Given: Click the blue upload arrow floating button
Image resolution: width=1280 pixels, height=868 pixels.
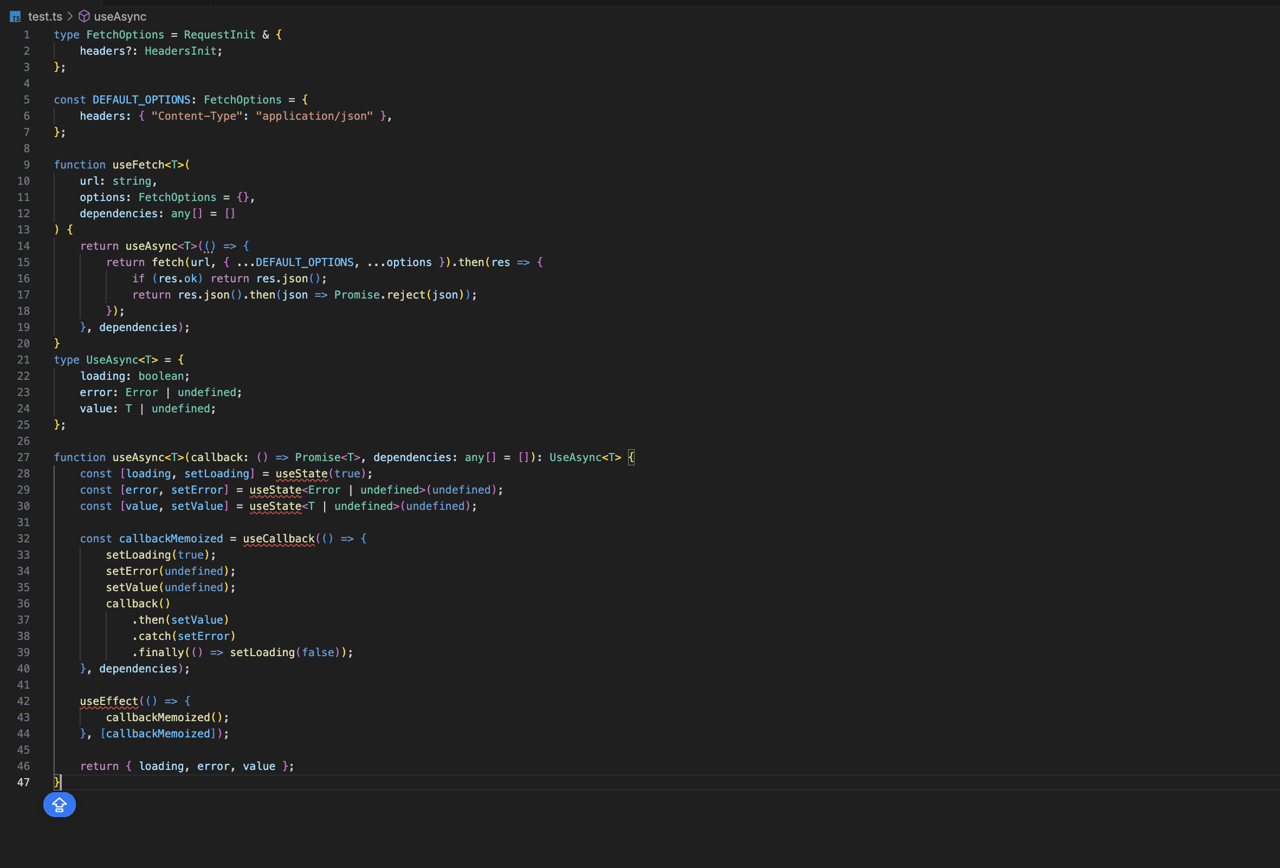Looking at the screenshot, I should click(x=60, y=805).
